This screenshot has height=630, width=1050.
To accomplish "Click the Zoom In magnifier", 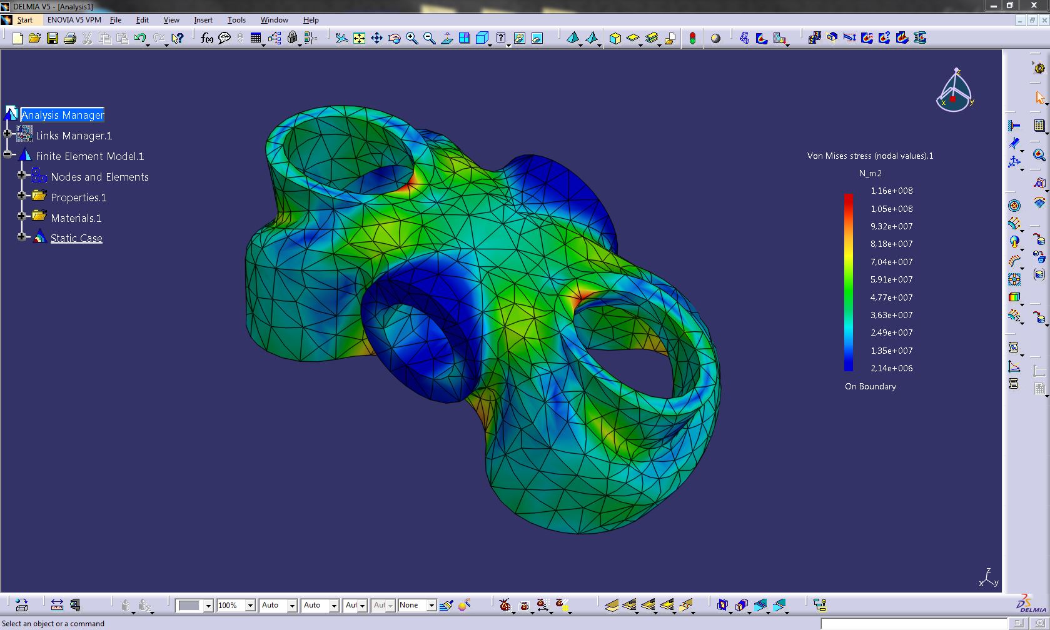I will coord(411,39).
